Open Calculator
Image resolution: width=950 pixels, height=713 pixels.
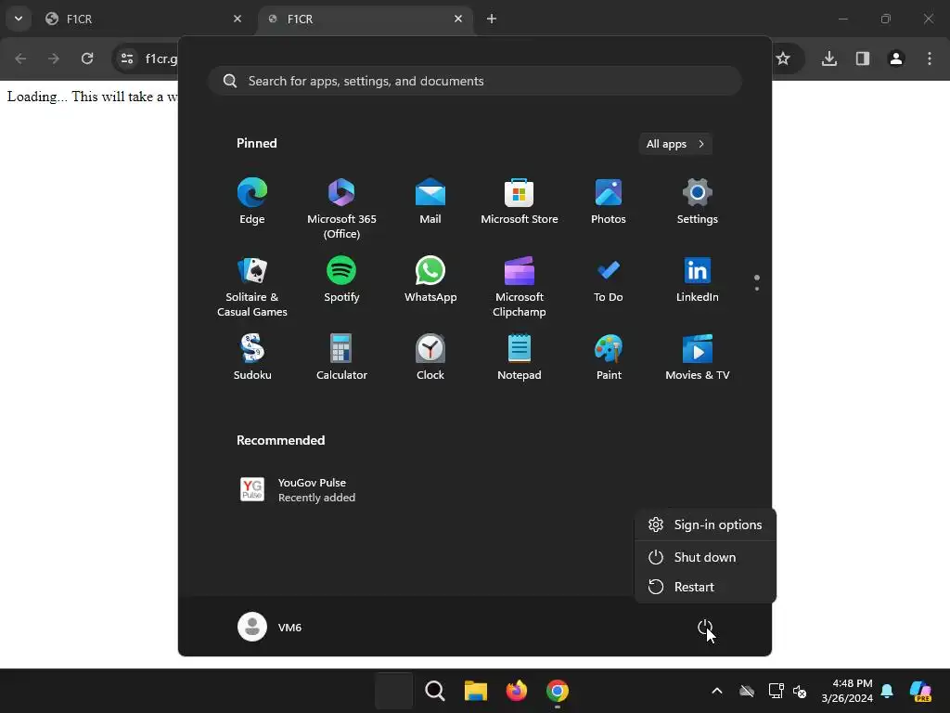tap(341, 357)
